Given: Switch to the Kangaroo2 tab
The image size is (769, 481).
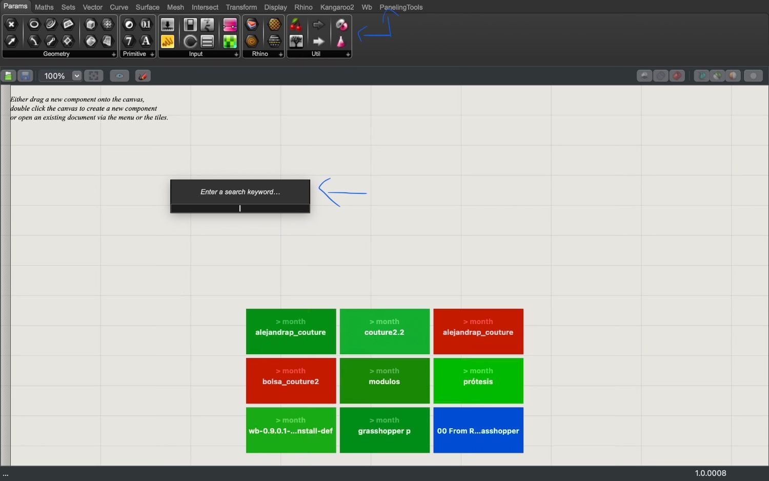Looking at the screenshot, I should (337, 7).
